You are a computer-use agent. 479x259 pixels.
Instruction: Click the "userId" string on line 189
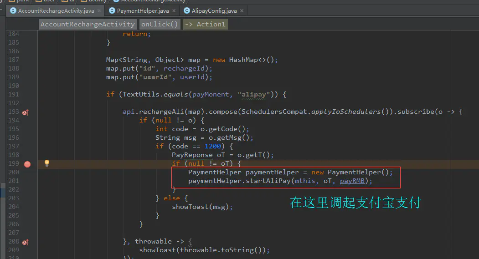pos(155,77)
